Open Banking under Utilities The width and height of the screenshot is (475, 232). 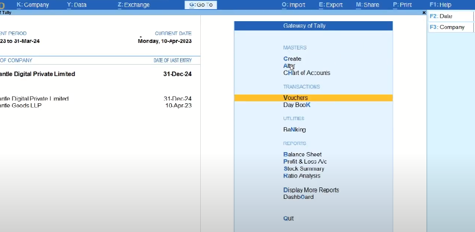(x=294, y=129)
